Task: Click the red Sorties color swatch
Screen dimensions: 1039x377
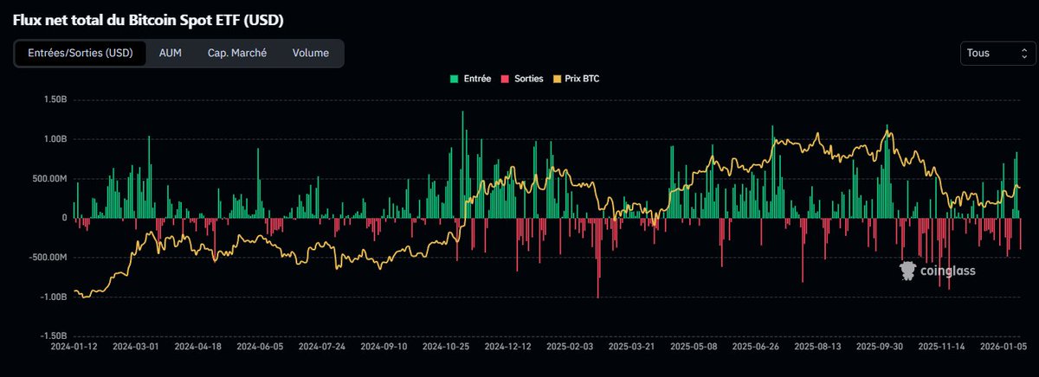Action: 507,79
